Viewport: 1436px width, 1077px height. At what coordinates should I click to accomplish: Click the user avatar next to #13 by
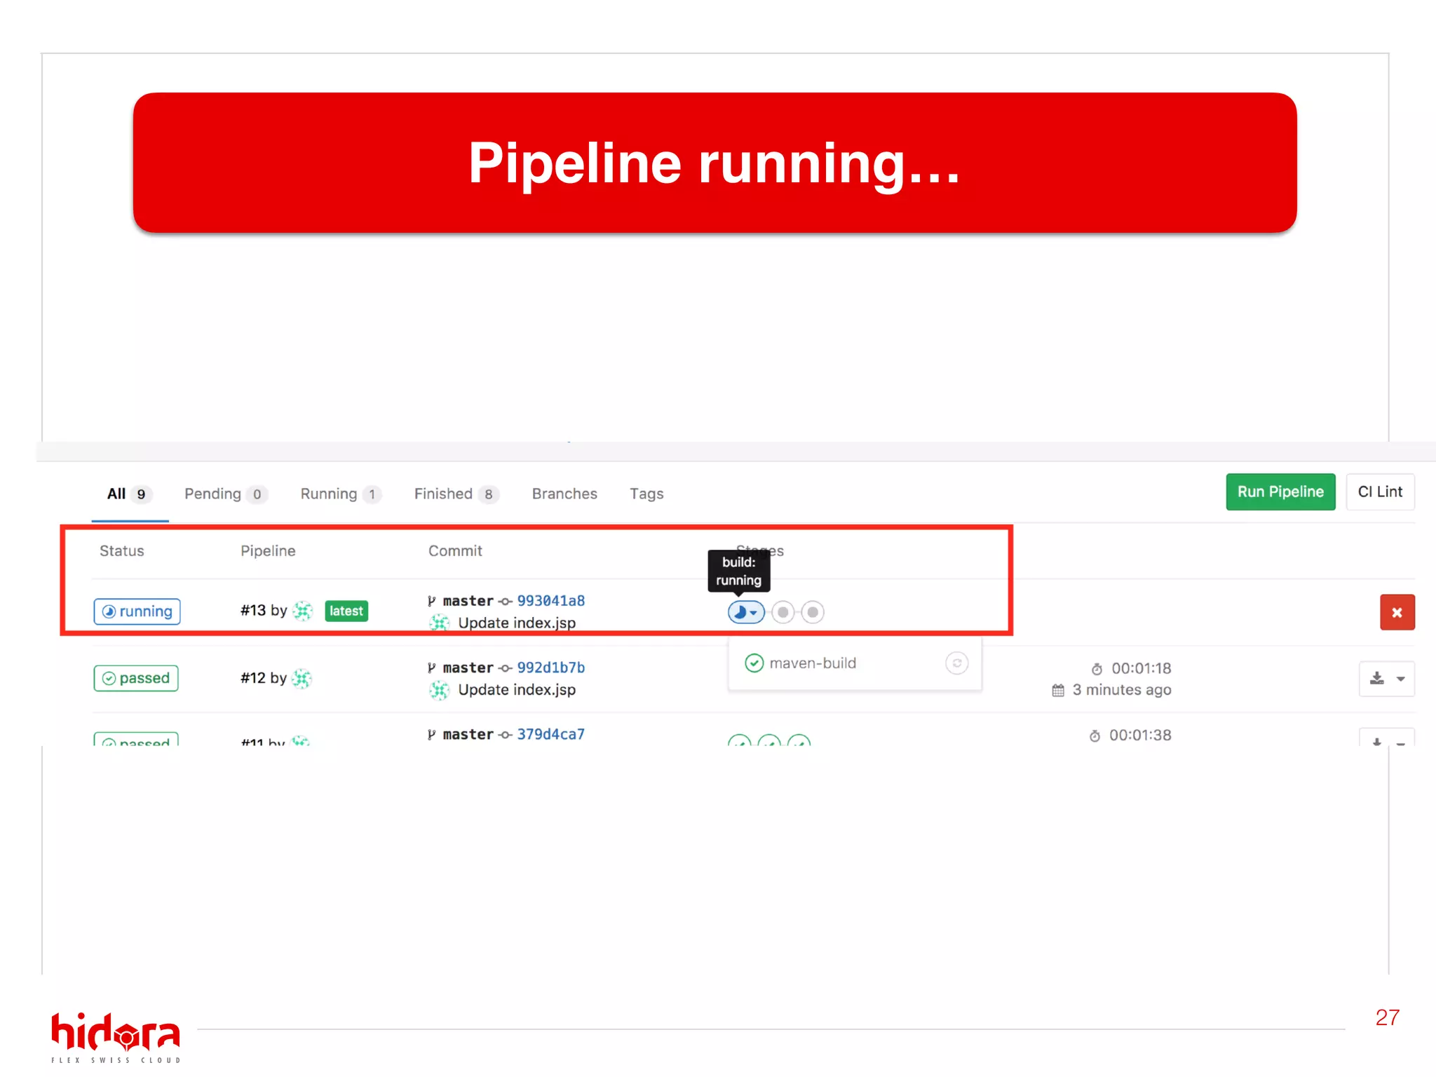click(303, 611)
